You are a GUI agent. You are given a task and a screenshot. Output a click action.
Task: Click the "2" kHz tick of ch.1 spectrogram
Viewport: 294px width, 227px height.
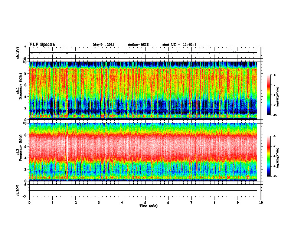26,108
